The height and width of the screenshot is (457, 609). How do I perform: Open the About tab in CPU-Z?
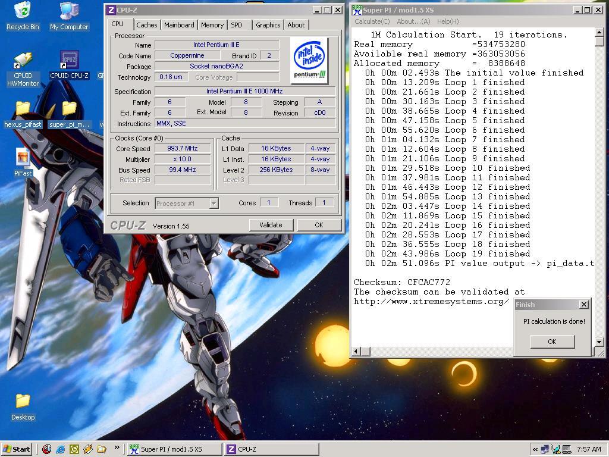[296, 25]
